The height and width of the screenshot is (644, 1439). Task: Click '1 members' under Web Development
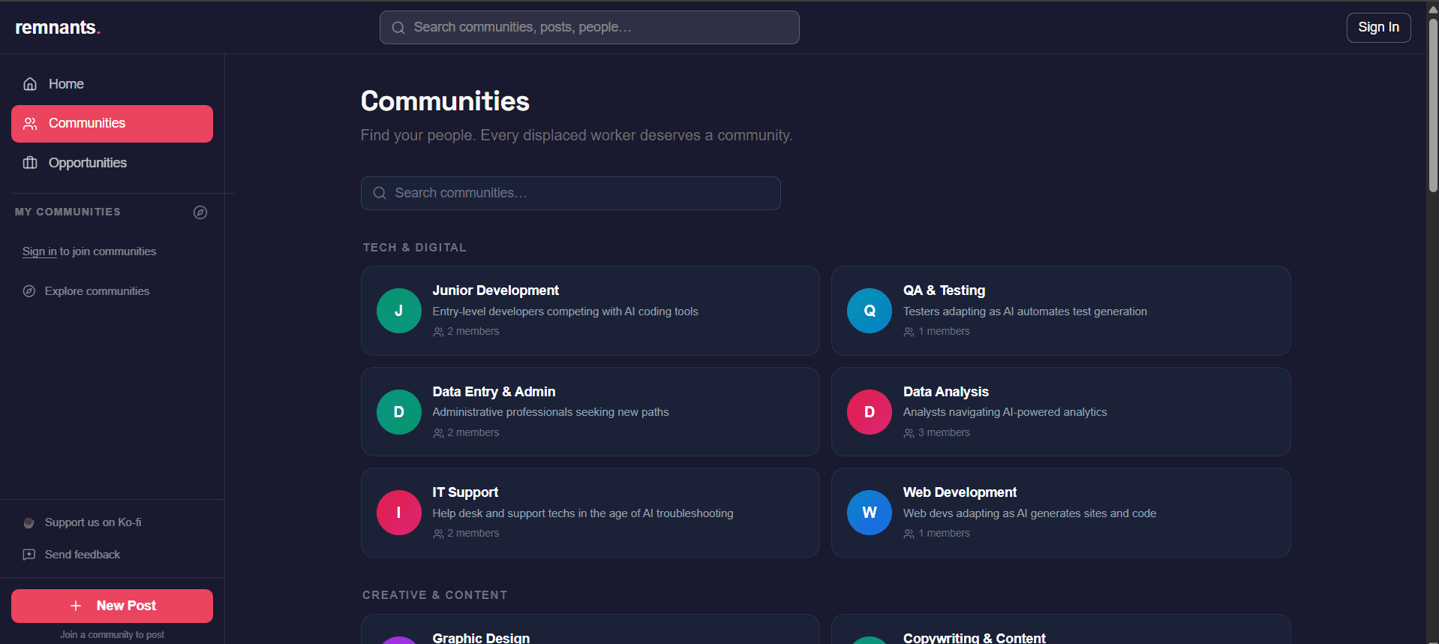(x=944, y=534)
